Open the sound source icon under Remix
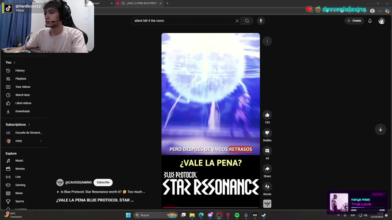Screen dimensions: 392x220 point(267,204)
